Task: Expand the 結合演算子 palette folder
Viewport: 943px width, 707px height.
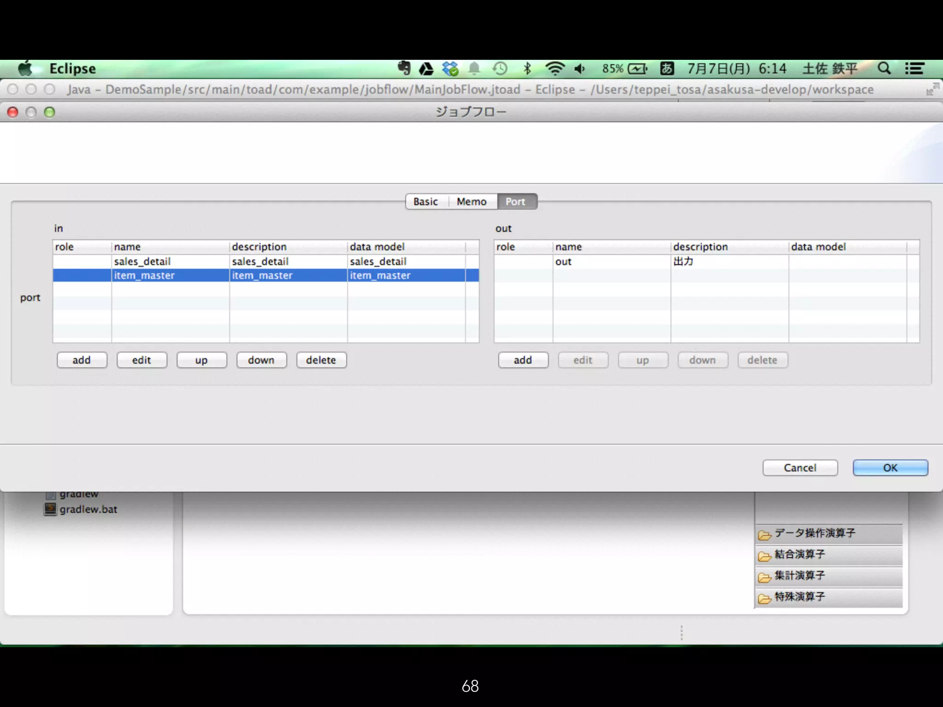Action: coord(799,555)
